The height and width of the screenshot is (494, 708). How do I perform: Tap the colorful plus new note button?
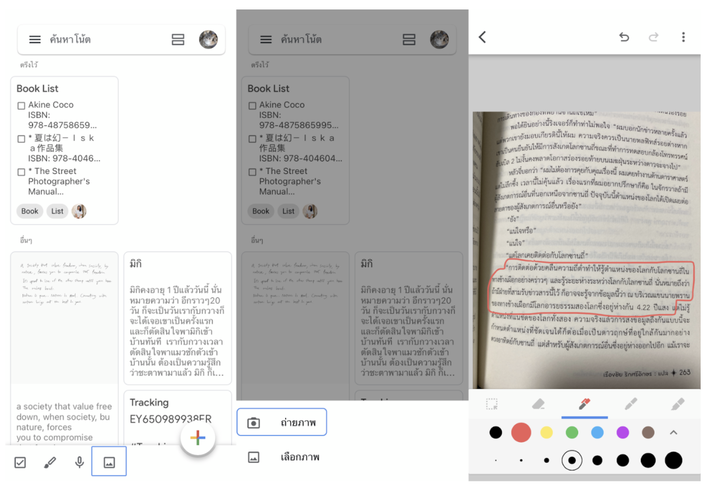pyautogui.click(x=198, y=437)
